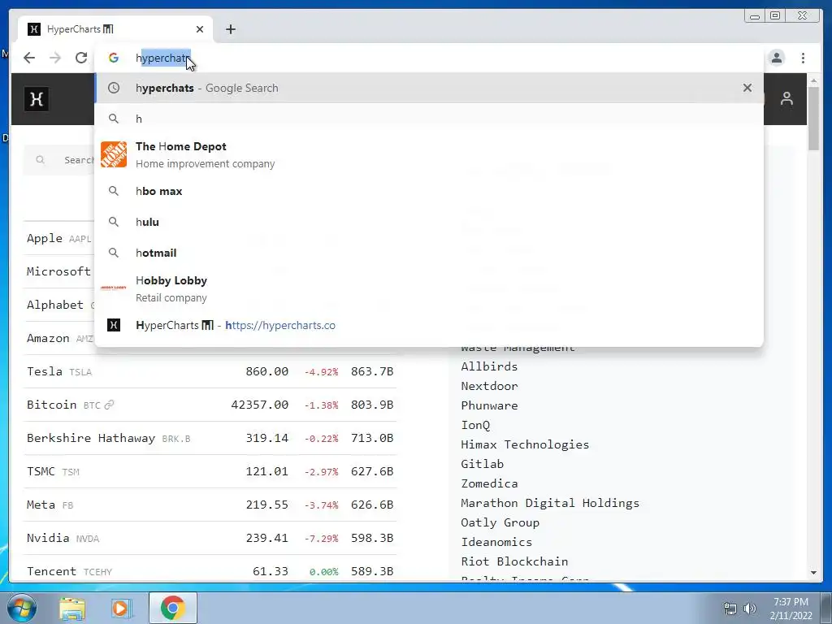Open the Bitcoin BTC row
This screenshot has height=624, width=832.
tap(210, 405)
